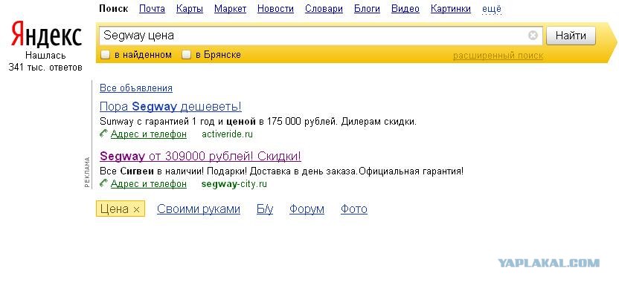Select the 'Форум' refinement link

tap(307, 209)
